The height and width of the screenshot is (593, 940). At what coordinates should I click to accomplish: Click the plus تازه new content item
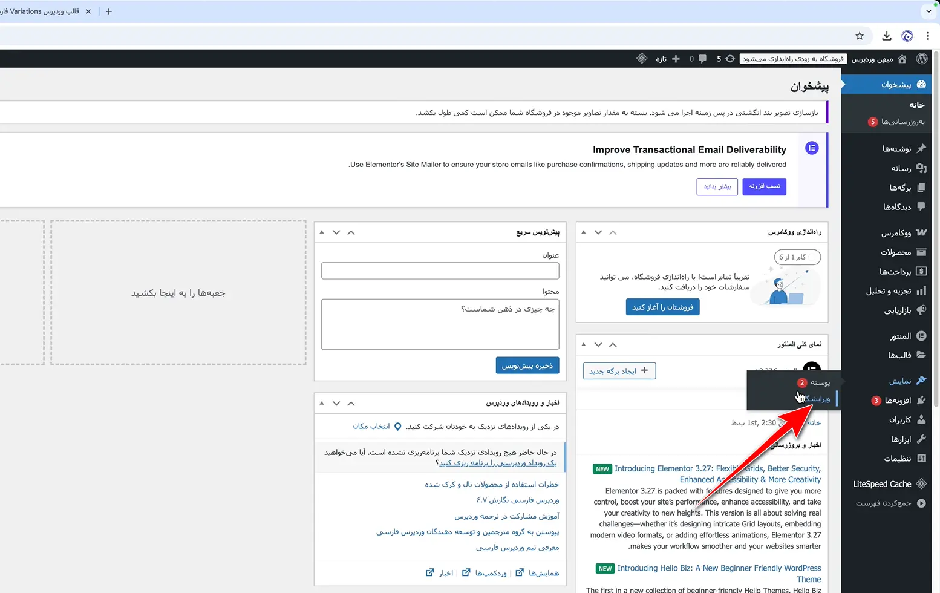pyautogui.click(x=668, y=59)
